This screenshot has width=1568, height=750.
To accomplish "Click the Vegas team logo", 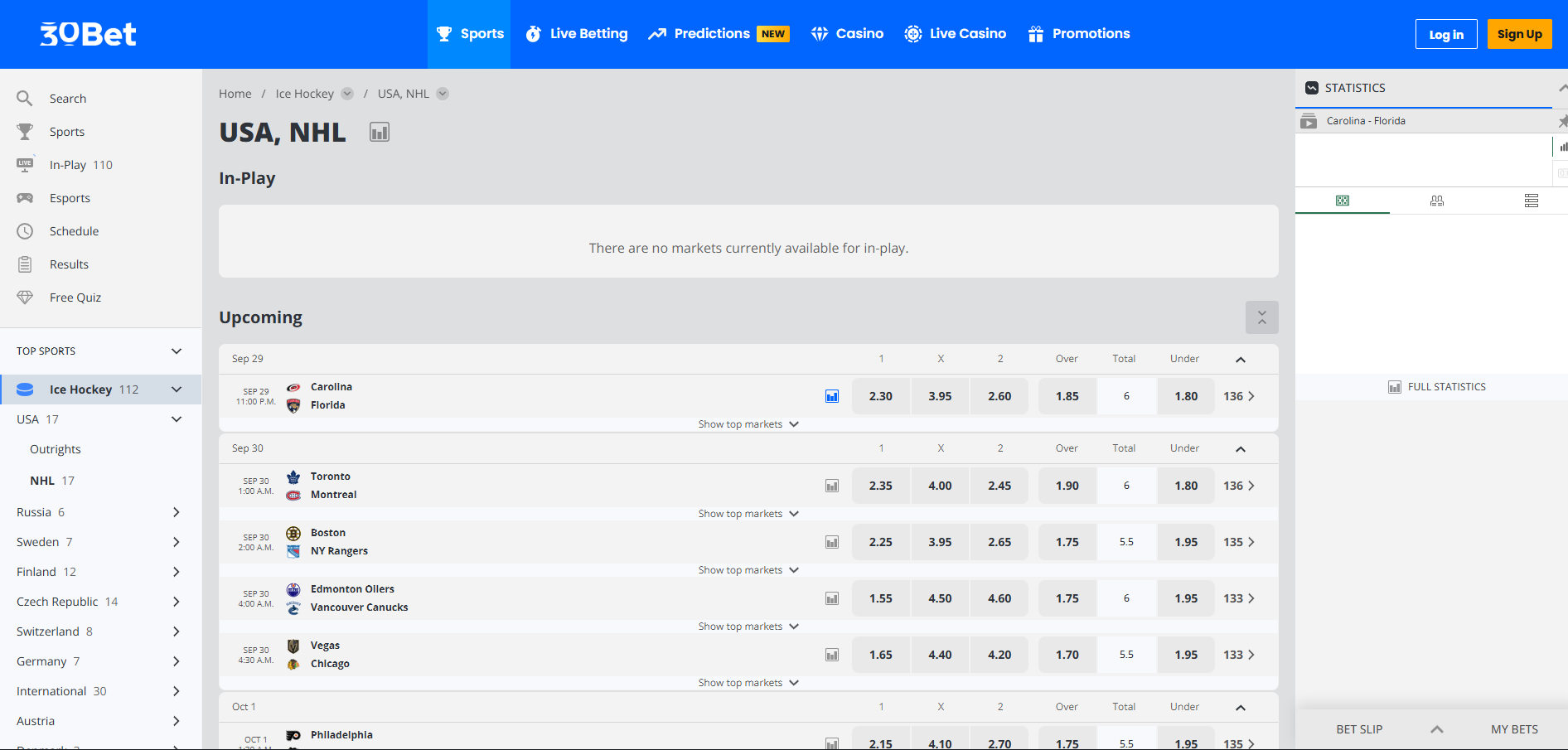I will (293, 646).
